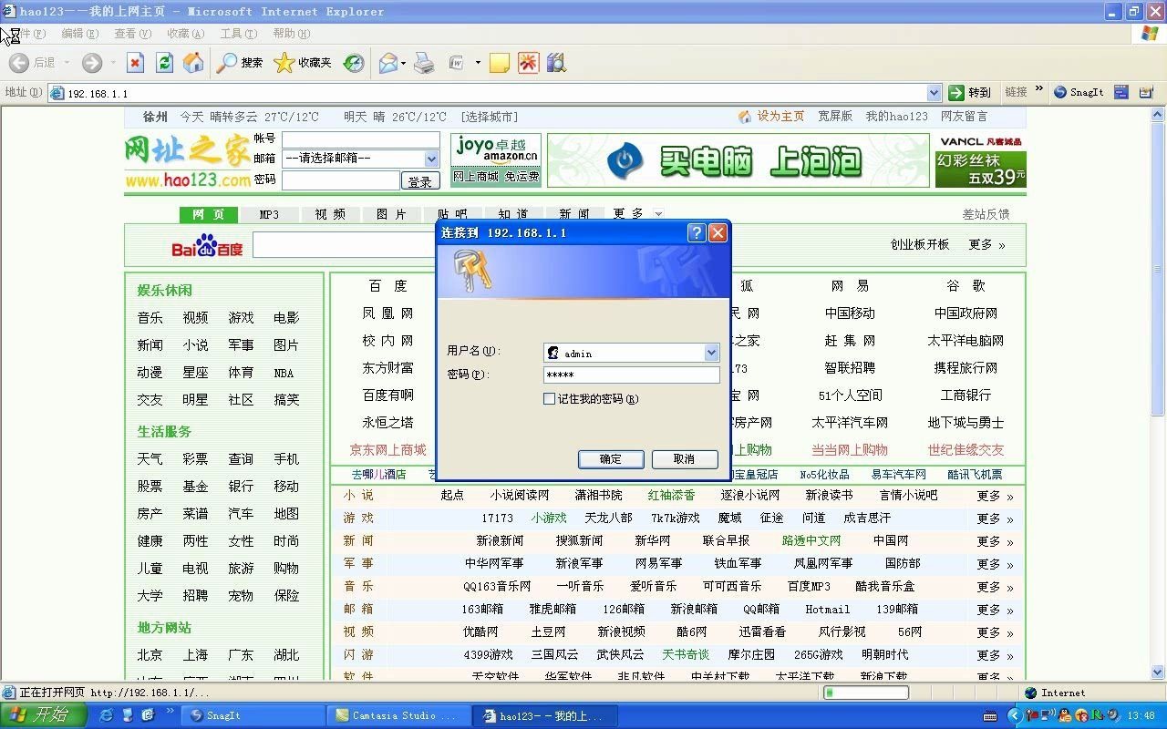1167x729 pixels.
Task: Click the 设为主页 link
Action: tap(780, 117)
